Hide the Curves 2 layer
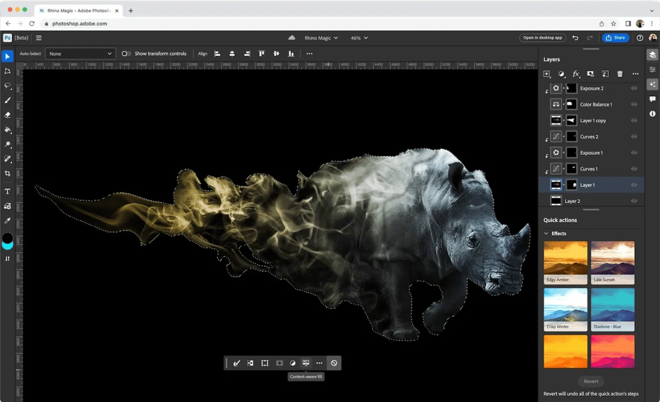660x402 pixels. point(634,137)
